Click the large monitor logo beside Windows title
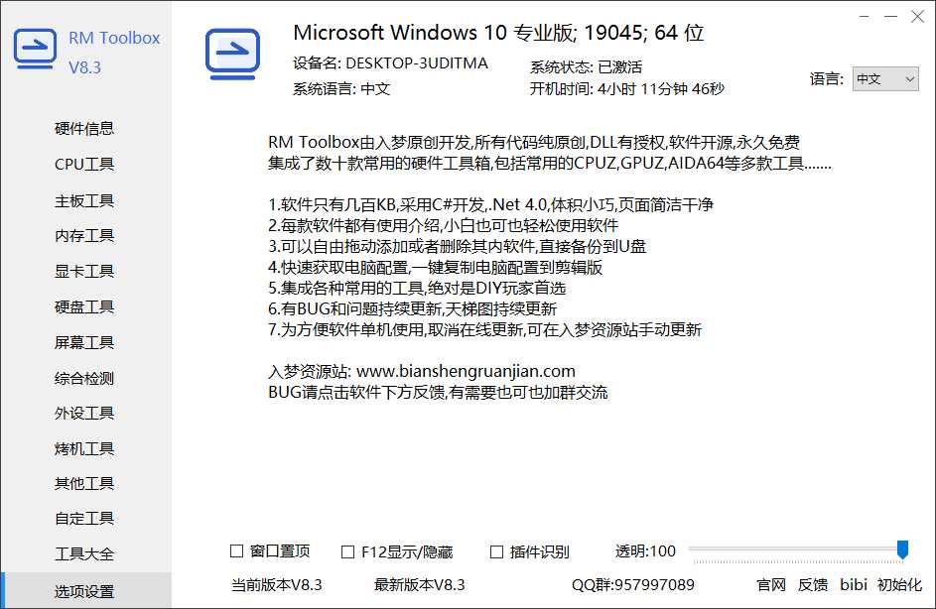Image resolution: width=936 pixels, height=609 pixels. point(233,54)
